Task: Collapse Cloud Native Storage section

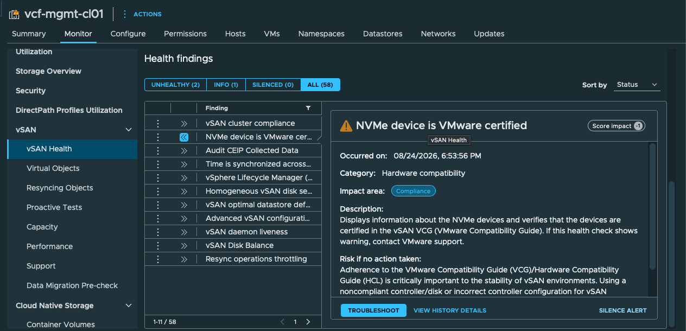Action: click(129, 305)
